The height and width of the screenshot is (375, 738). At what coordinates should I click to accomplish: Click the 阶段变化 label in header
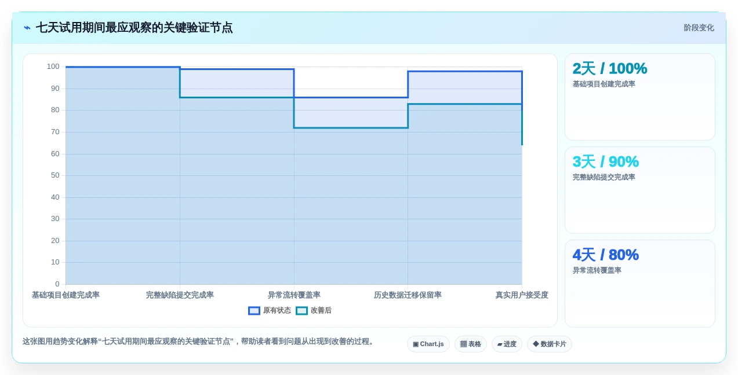tap(699, 28)
